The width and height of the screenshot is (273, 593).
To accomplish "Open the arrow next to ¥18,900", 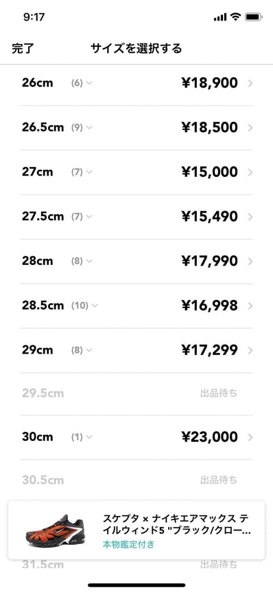I will pos(250,83).
